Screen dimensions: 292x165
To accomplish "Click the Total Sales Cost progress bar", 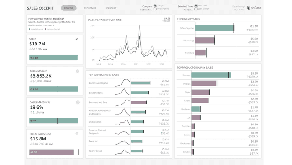I will coord(52,152).
